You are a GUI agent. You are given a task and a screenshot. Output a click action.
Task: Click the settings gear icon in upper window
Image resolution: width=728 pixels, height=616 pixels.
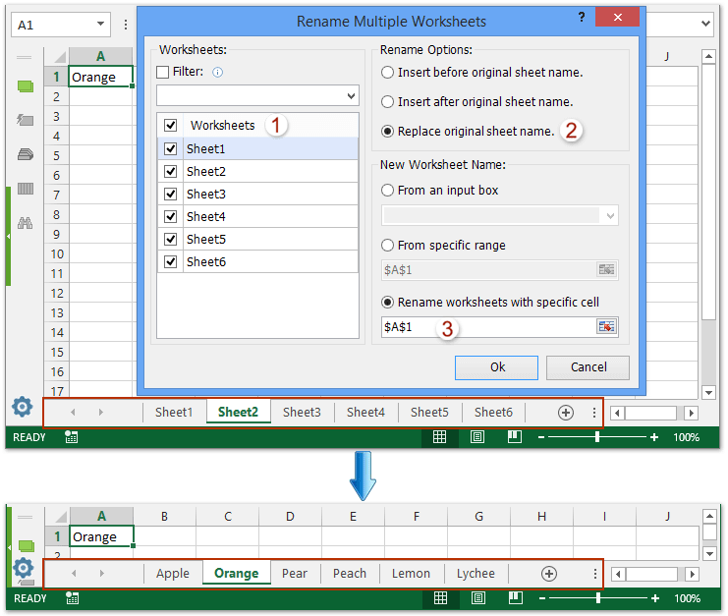pyautogui.click(x=22, y=407)
